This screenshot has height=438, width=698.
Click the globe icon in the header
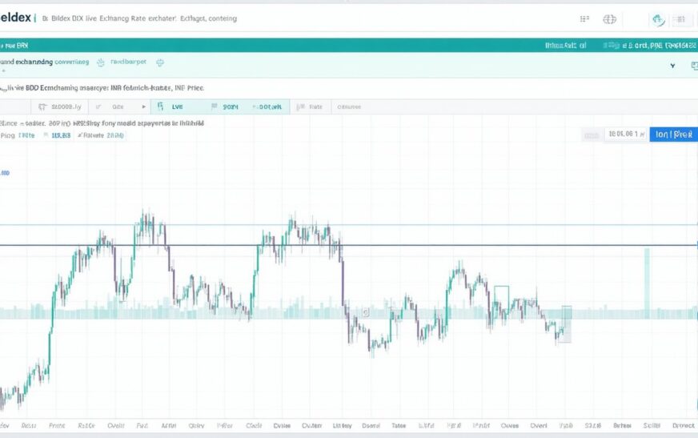coord(610,19)
